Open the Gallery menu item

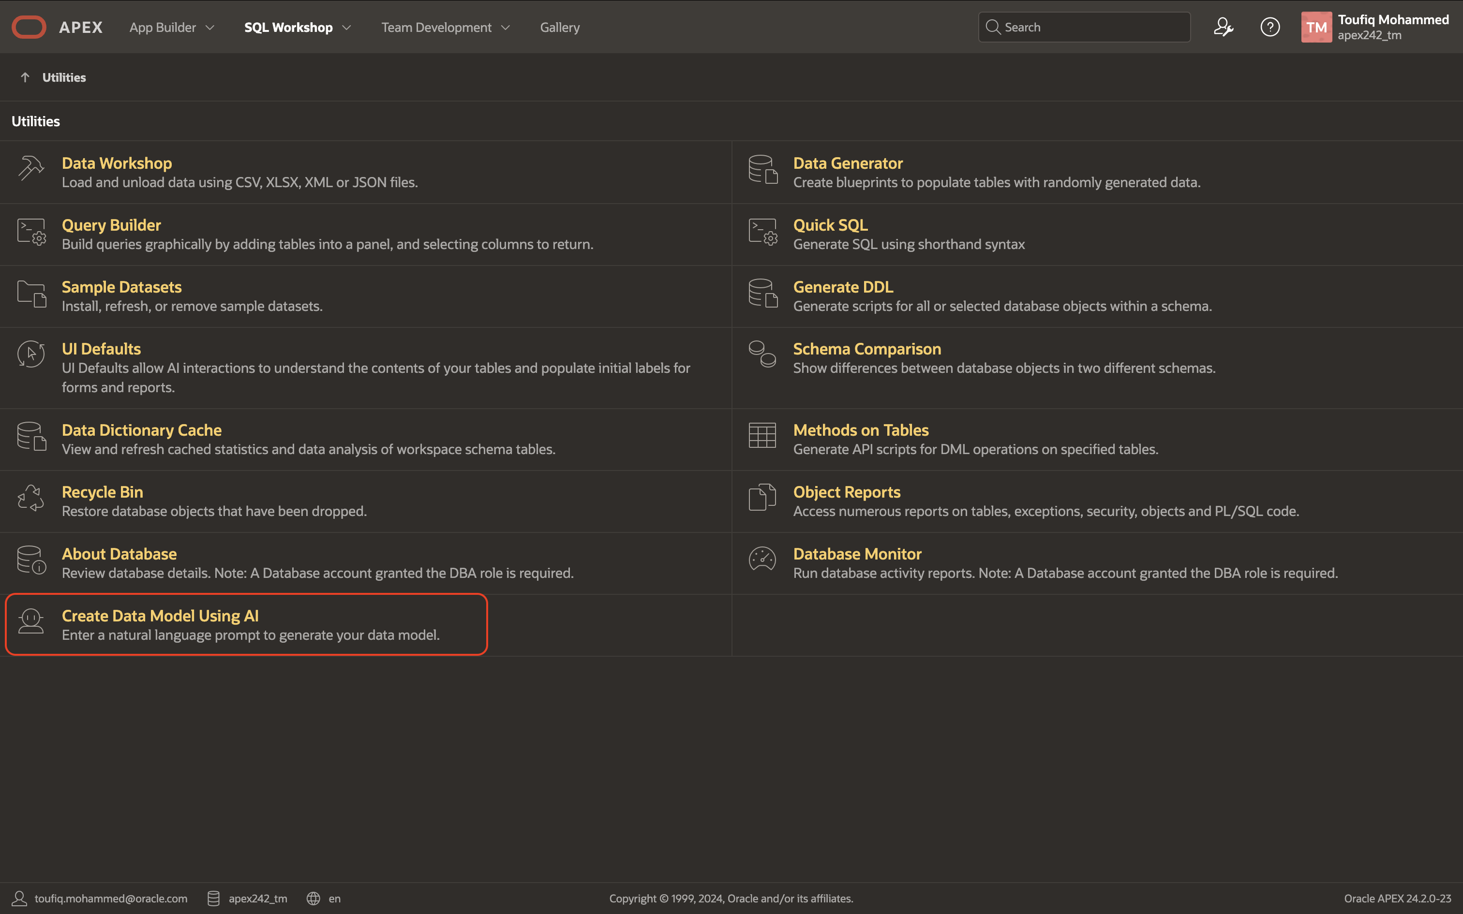[x=560, y=28]
